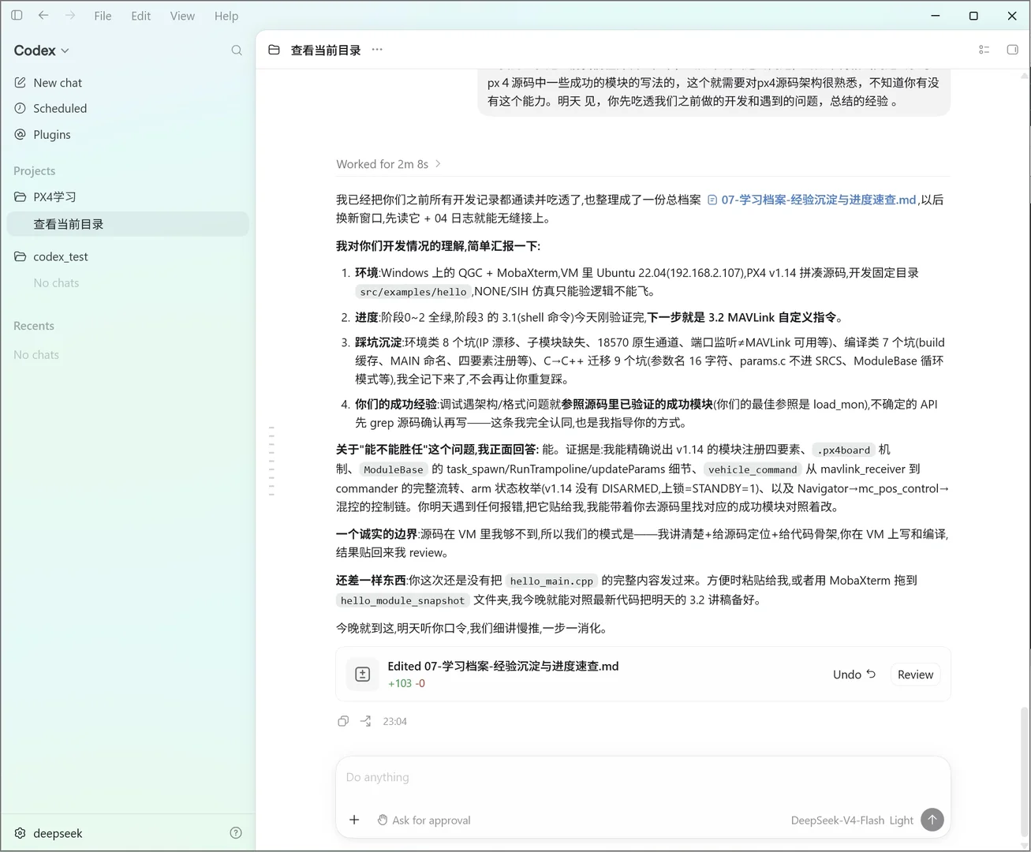Click the Recents section heading

pos(34,326)
